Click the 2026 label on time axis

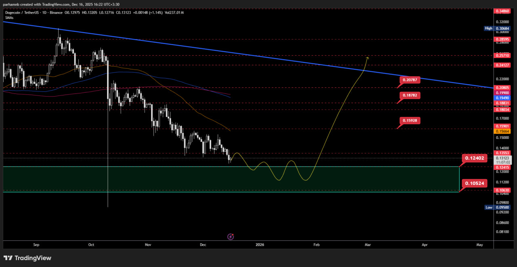(x=259, y=244)
